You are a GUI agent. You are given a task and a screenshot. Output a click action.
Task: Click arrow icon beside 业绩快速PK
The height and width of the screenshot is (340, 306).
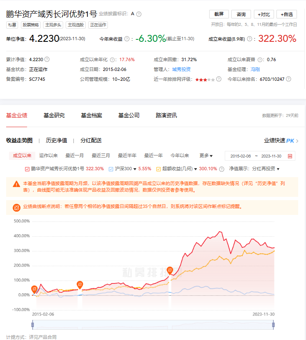297,141
